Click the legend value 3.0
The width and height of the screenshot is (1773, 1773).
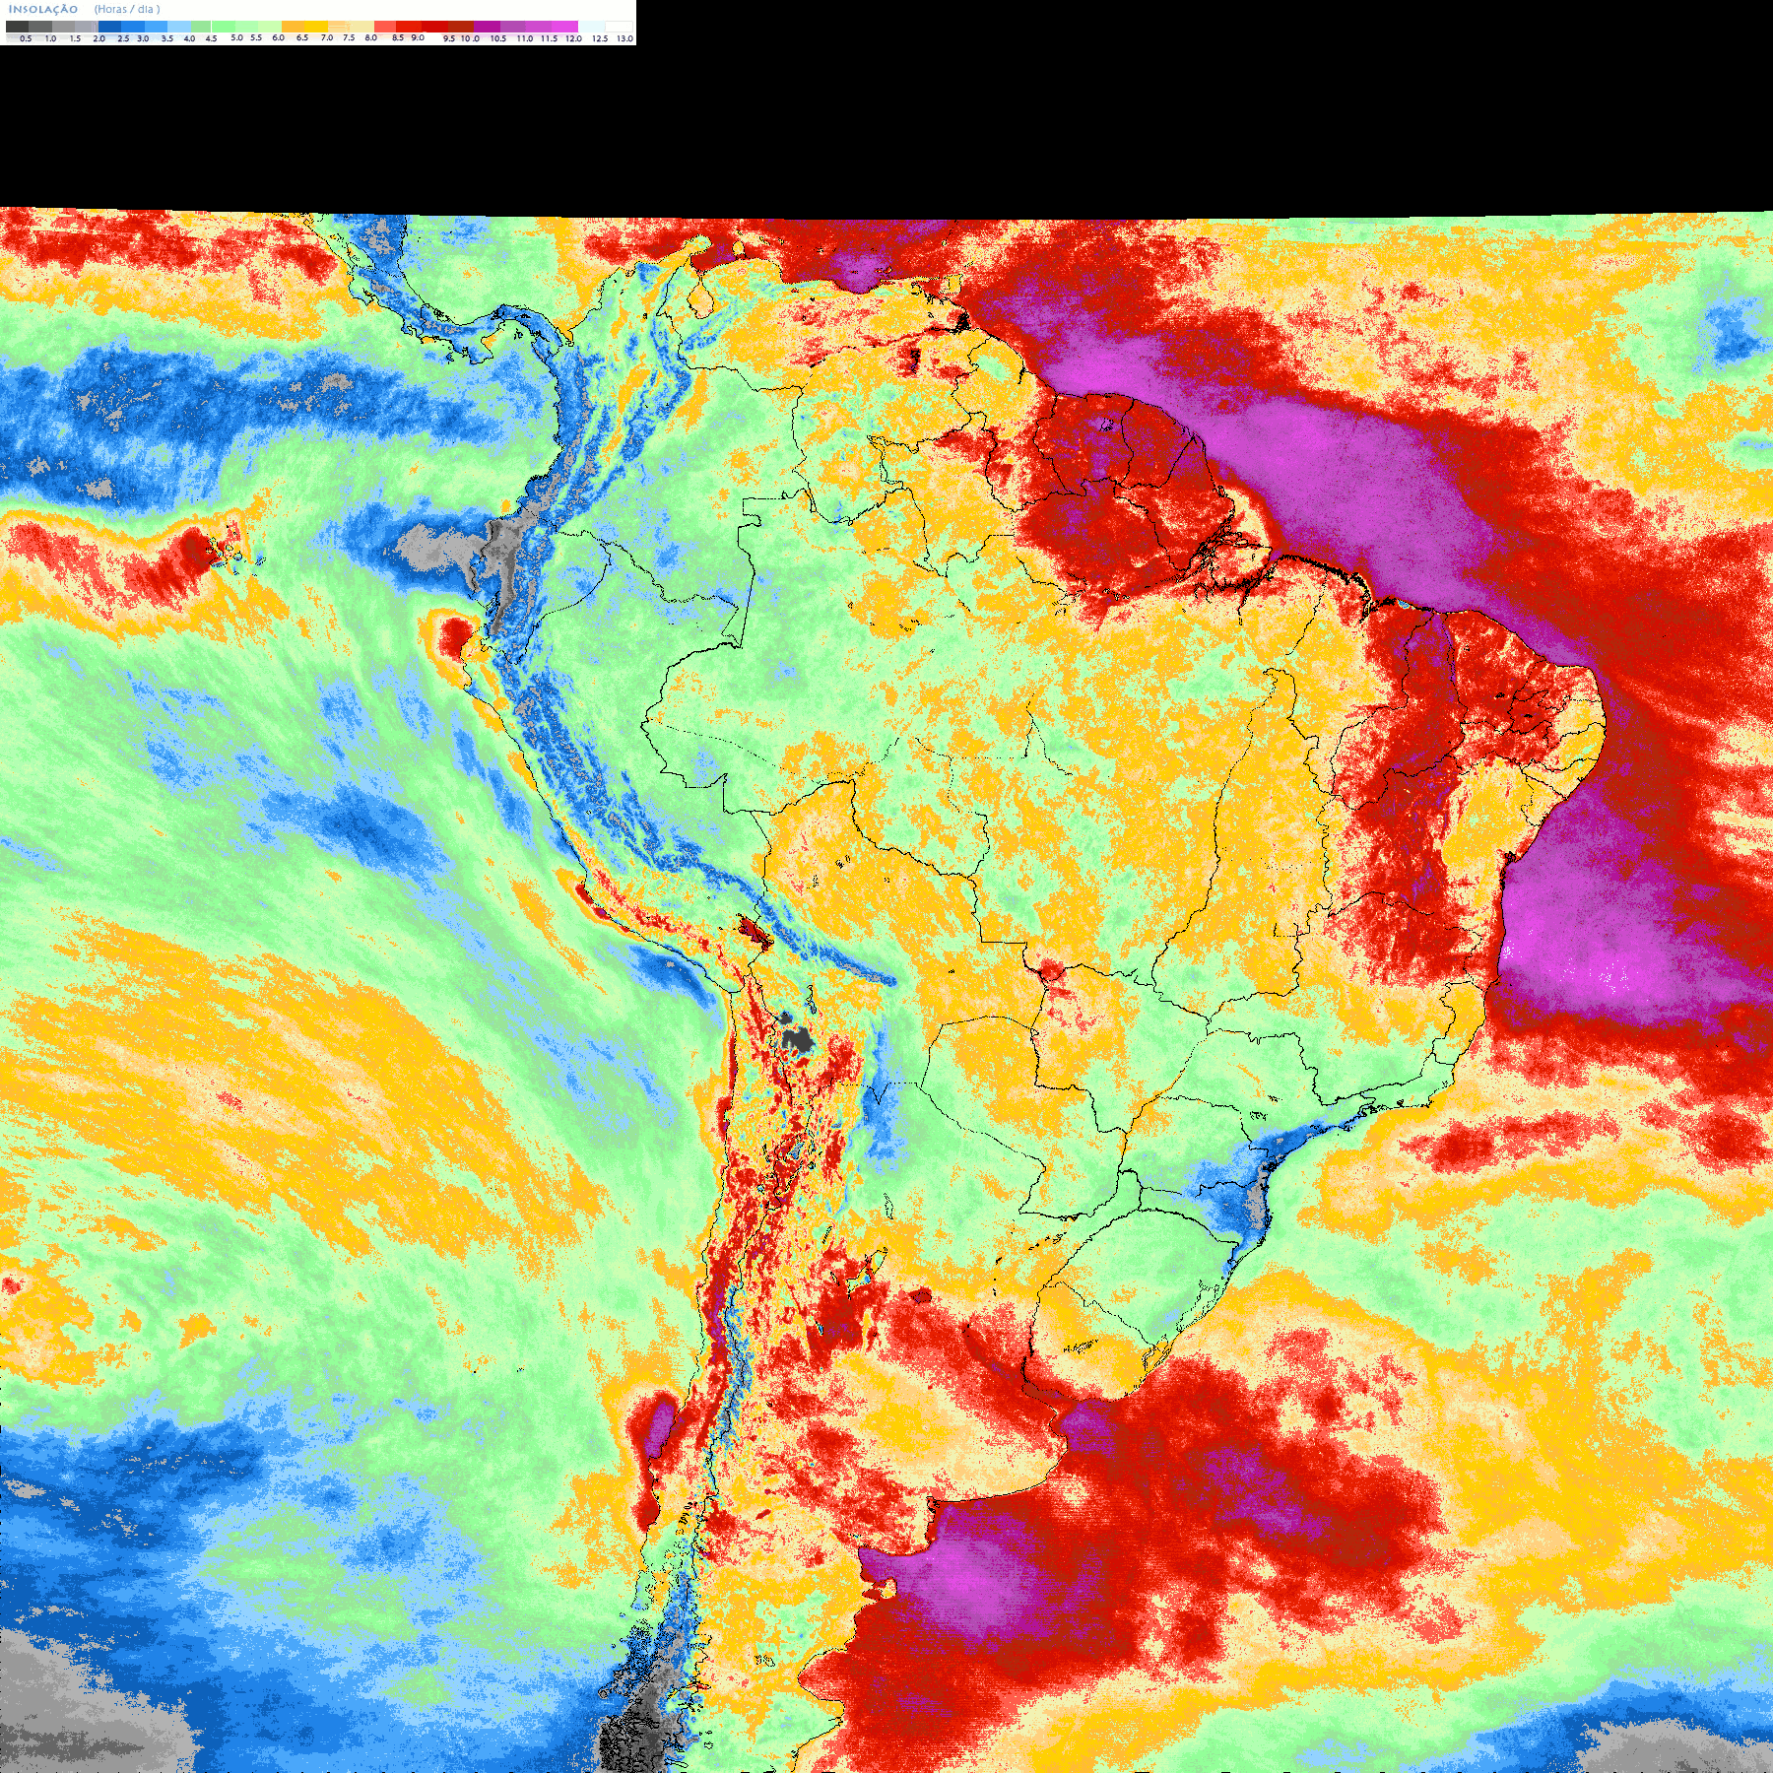point(143,38)
